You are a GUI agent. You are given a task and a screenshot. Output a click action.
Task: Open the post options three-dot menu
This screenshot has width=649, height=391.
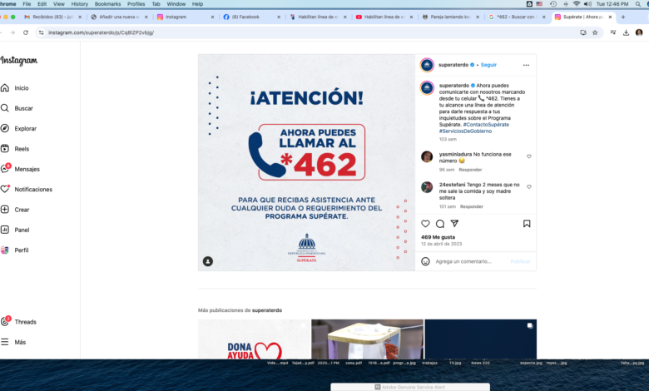coord(526,65)
